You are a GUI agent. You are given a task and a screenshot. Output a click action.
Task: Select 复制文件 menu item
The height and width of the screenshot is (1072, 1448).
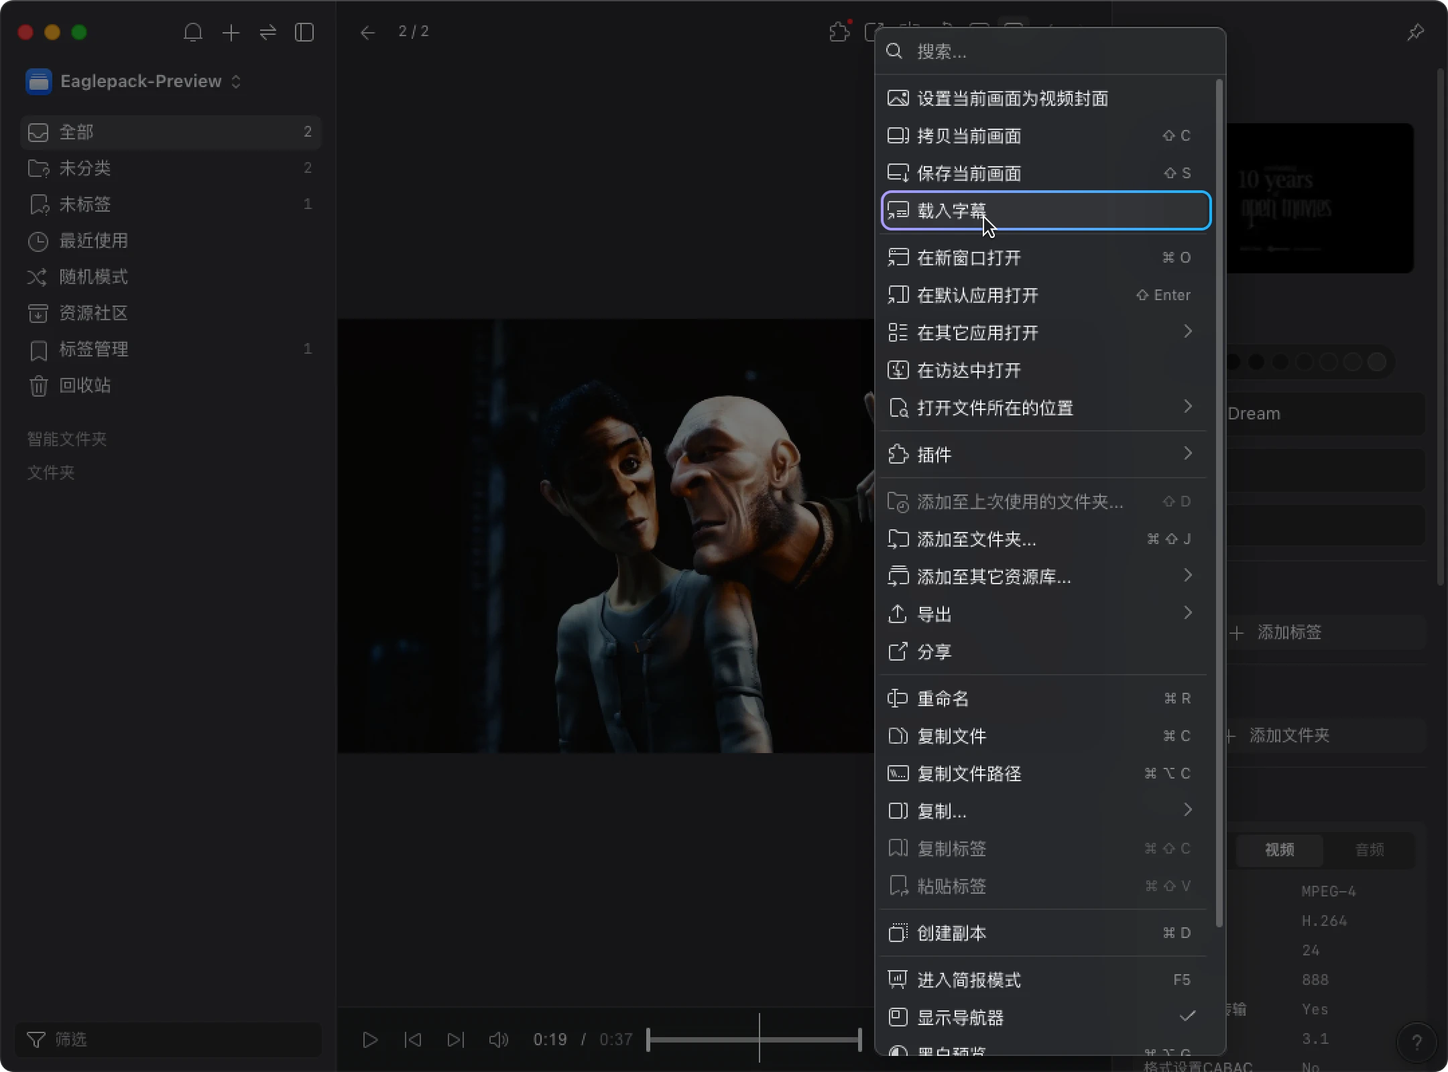[x=1046, y=736]
